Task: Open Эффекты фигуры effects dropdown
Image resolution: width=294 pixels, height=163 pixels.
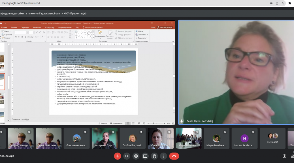Action: (123, 38)
